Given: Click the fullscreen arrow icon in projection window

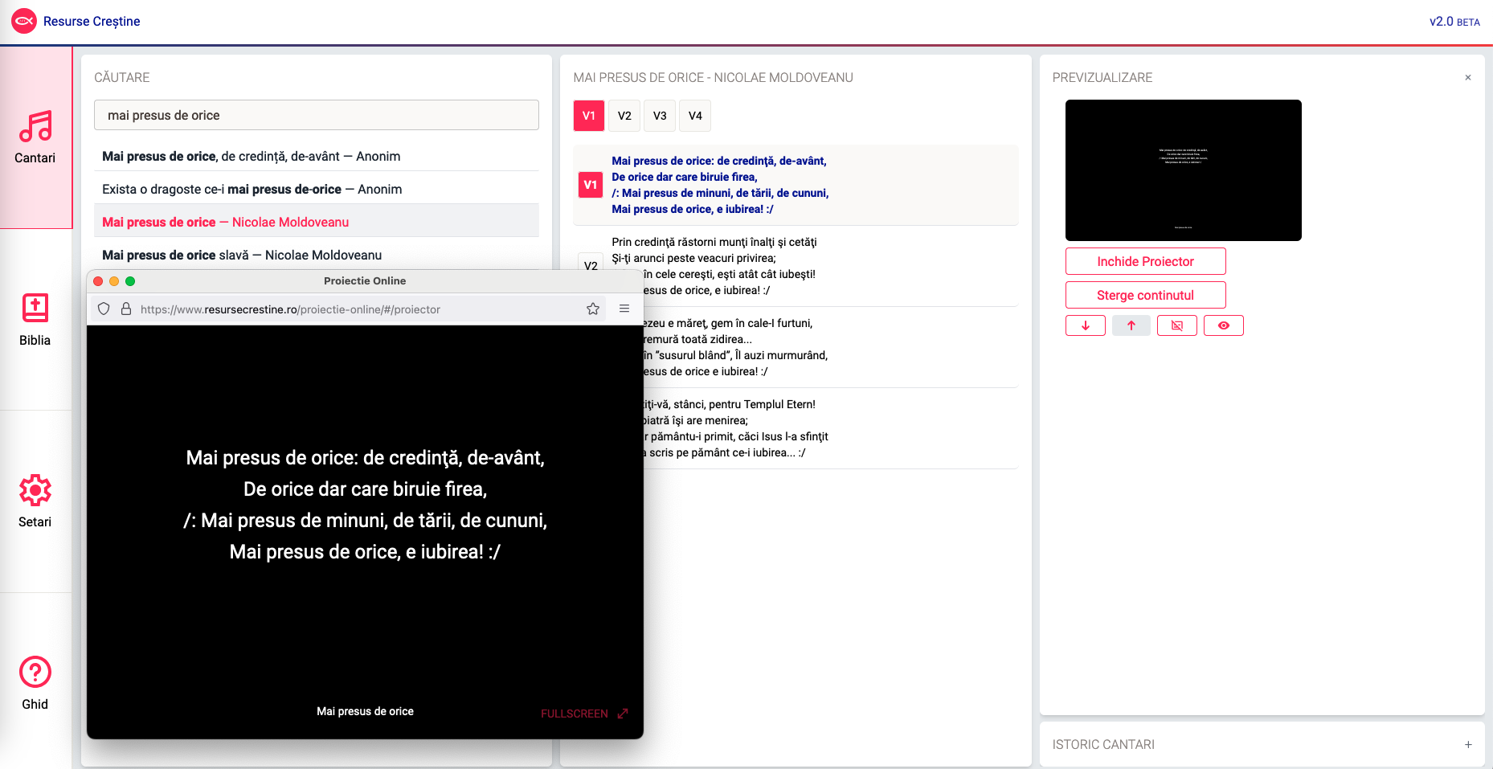Looking at the screenshot, I should (x=623, y=714).
